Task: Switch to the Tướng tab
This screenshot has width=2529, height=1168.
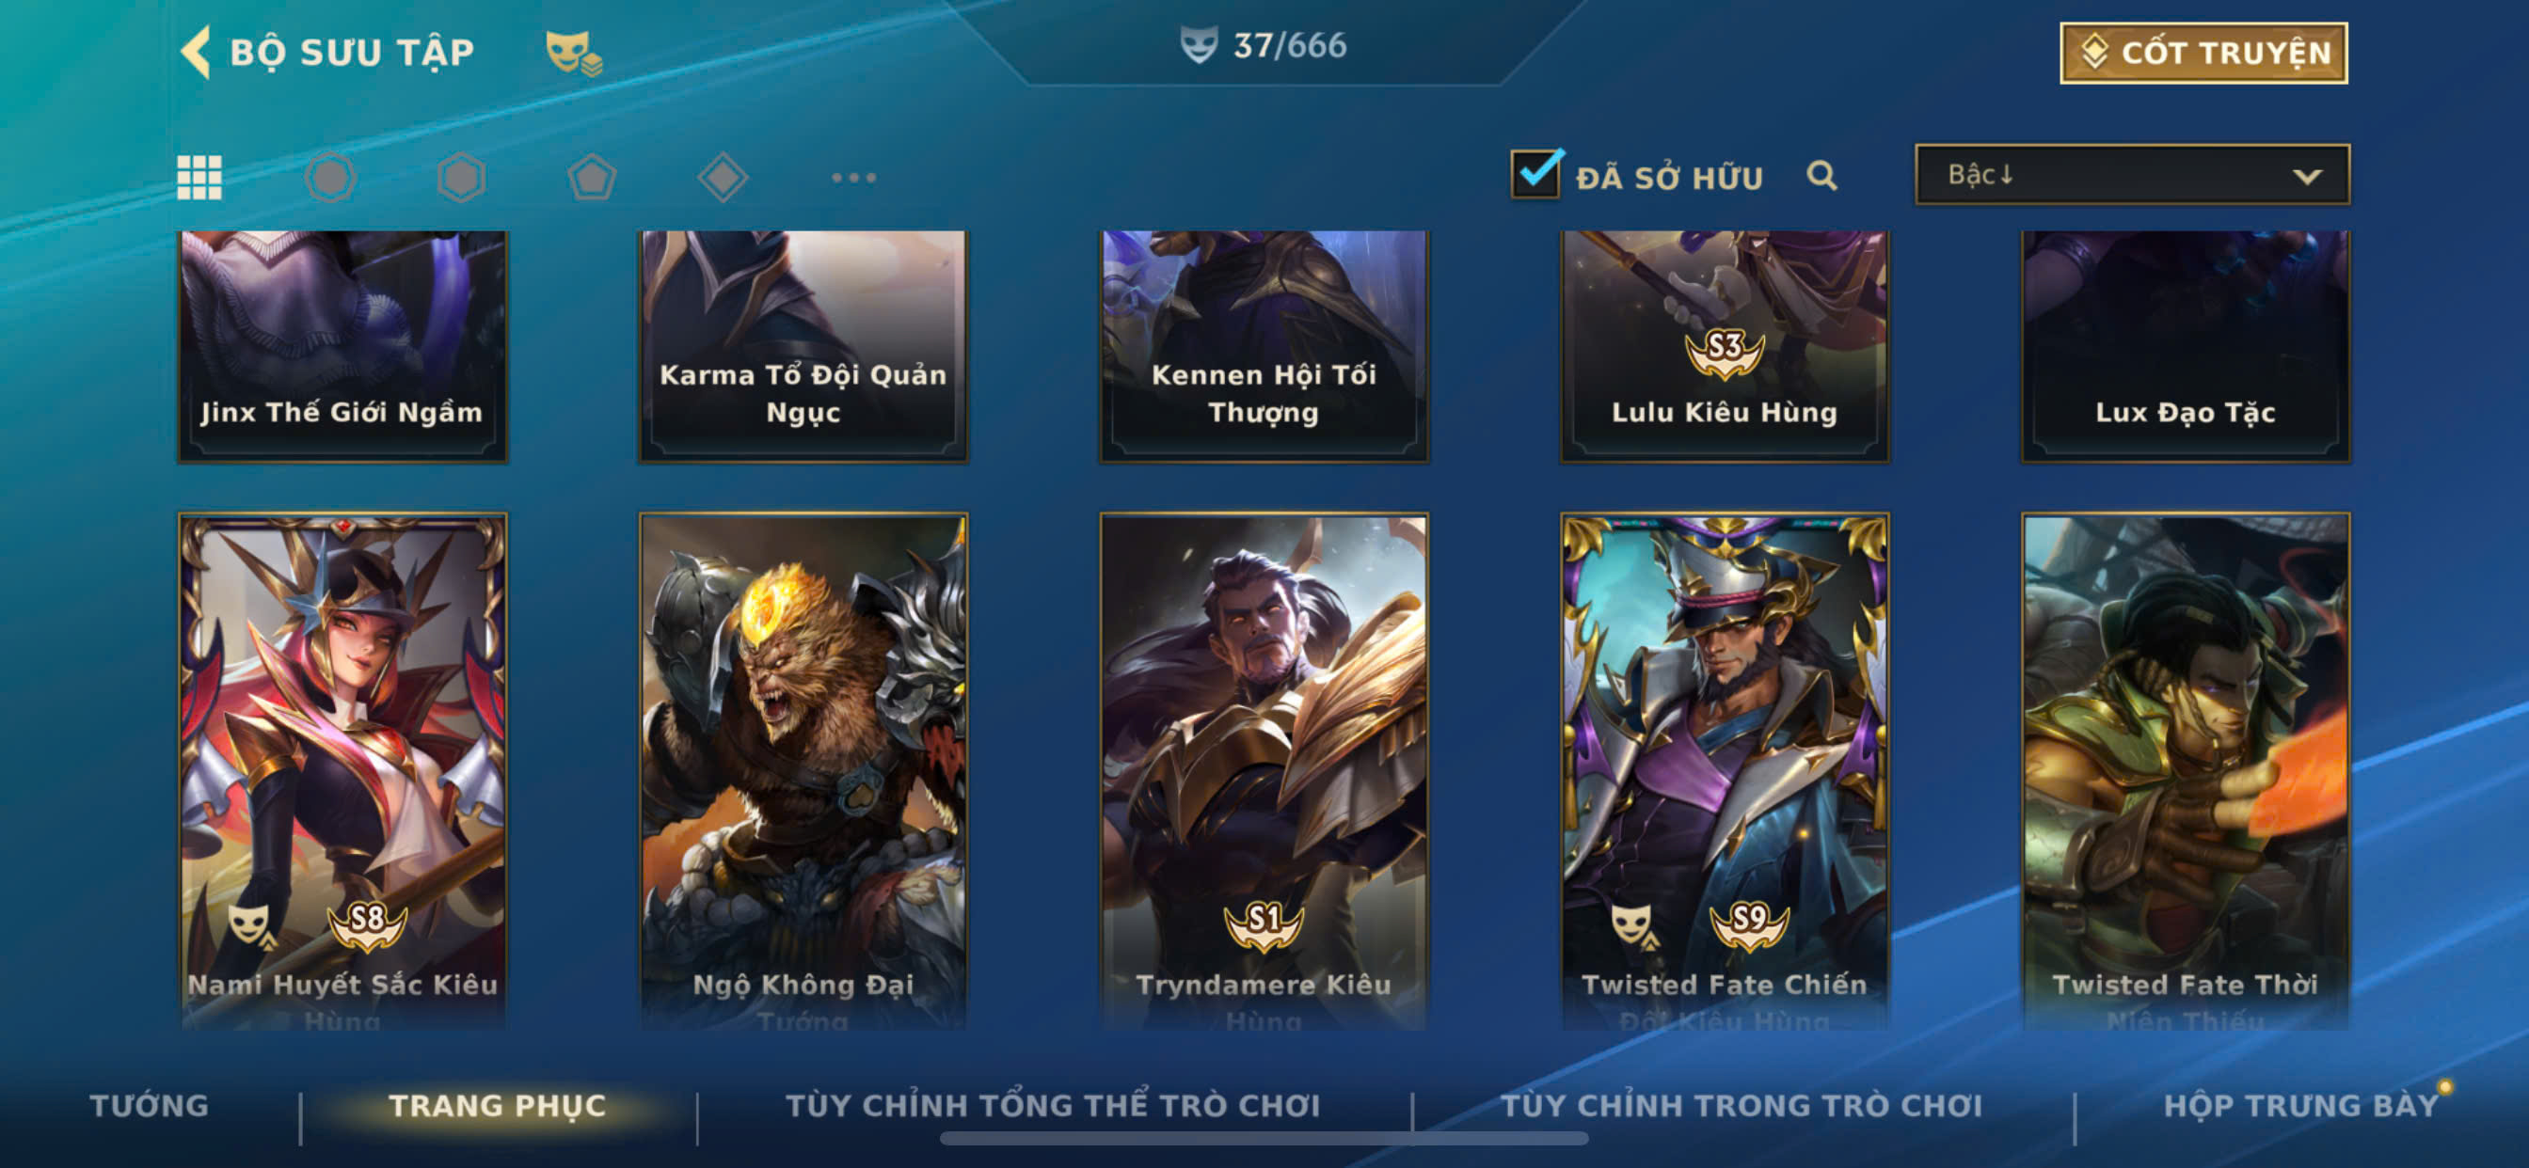Action: (x=150, y=1105)
